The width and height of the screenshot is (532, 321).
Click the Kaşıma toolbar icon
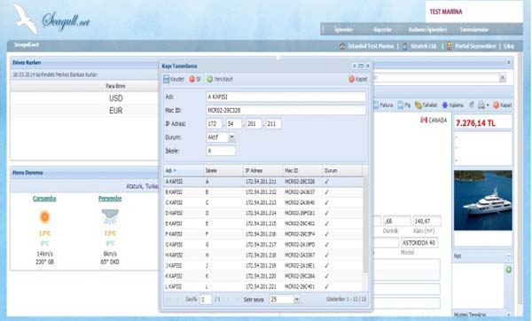445,106
